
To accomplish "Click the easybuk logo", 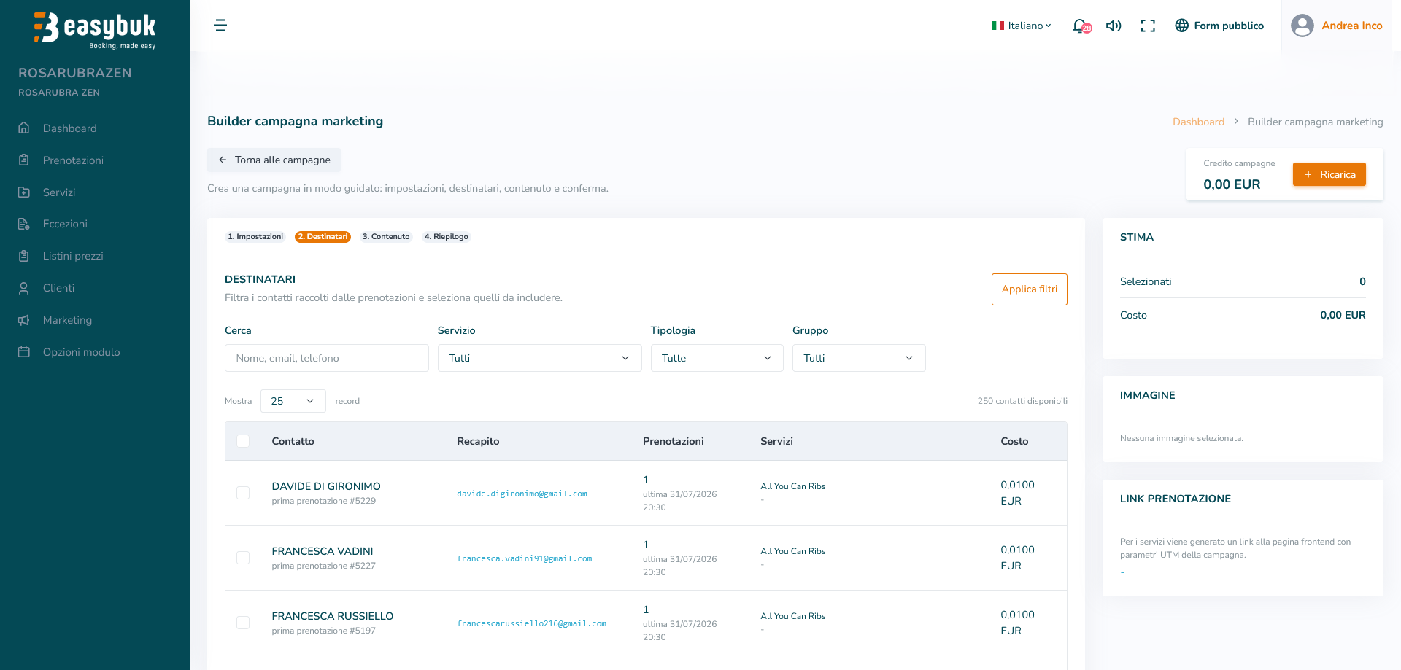I will click(95, 30).
